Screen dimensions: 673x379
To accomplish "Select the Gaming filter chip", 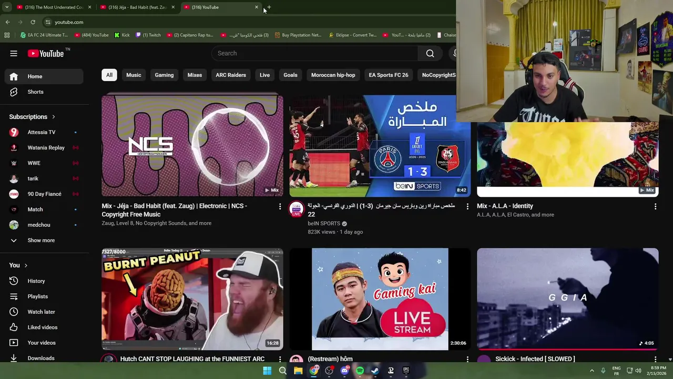I will click(x=164, y=75).
